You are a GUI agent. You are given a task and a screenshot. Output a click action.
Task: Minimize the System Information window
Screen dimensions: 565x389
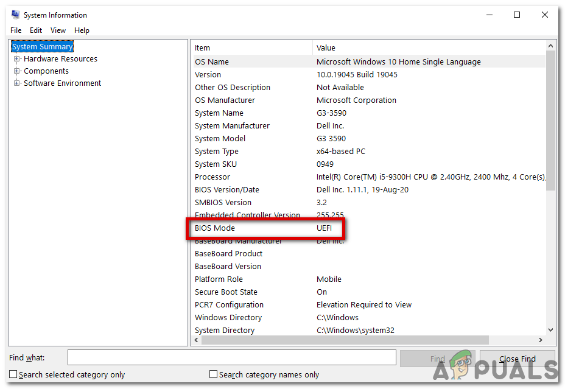click(x=490, y=15)
